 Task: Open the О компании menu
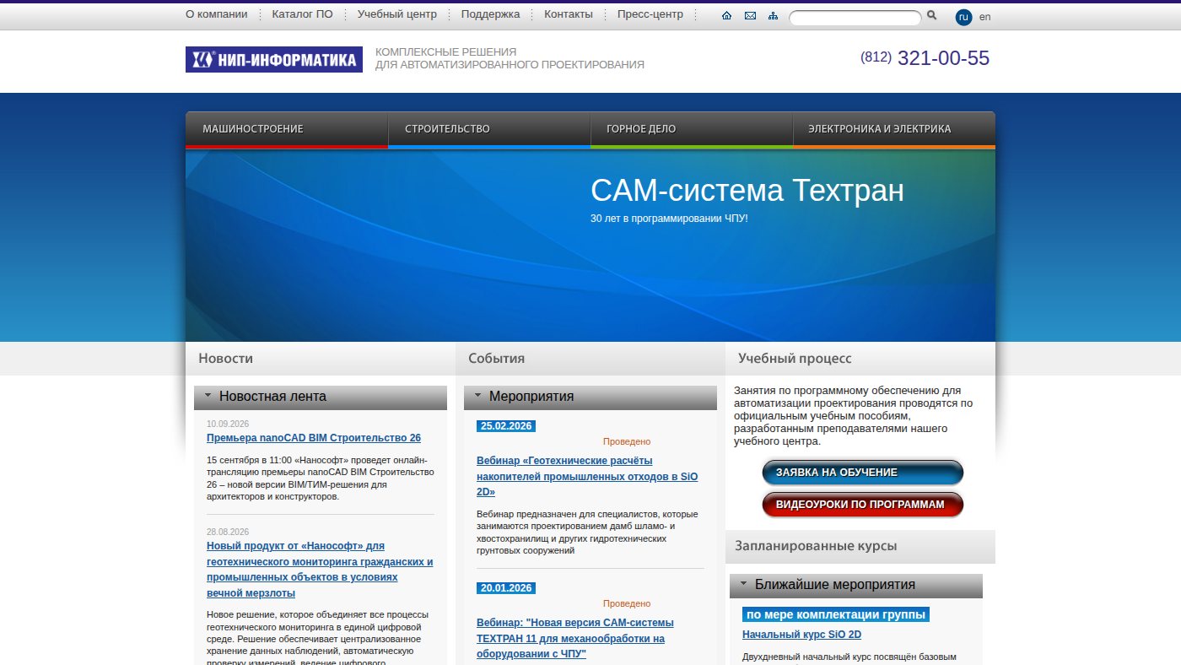217,14
